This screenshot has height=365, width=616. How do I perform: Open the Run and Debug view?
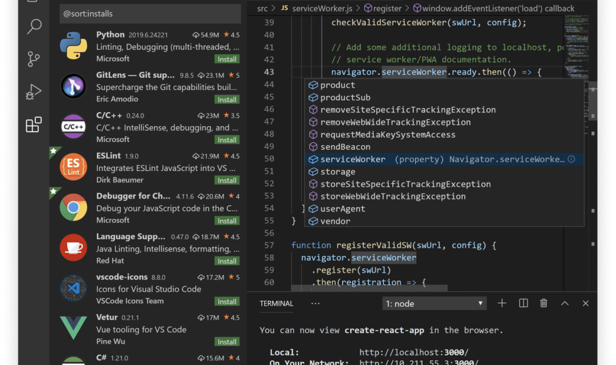point(34,92)
